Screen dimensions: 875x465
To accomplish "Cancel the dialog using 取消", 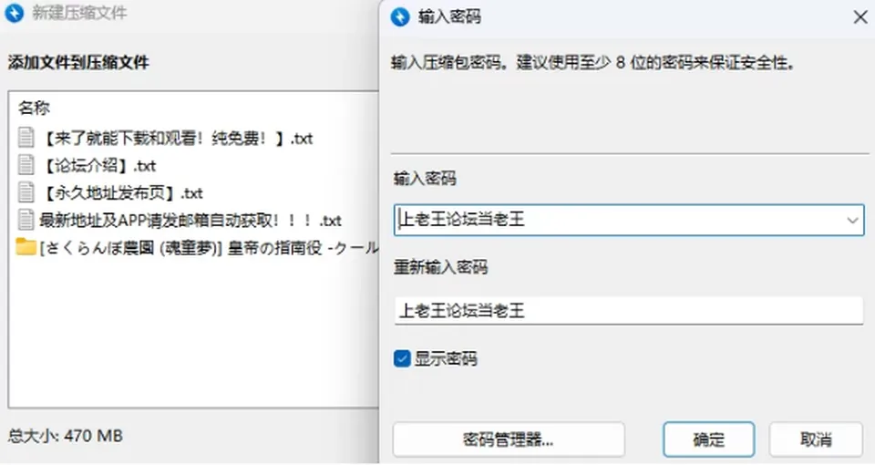I will pyautogui.click(x=816, y=439).
